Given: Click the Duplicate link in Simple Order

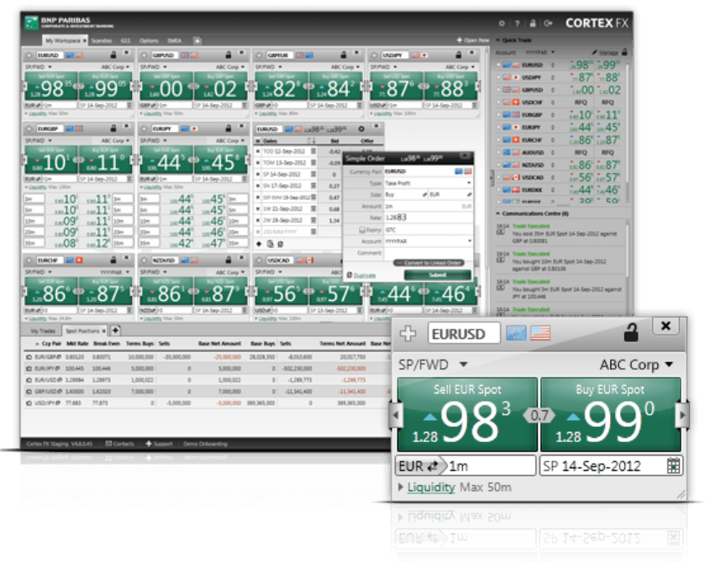Looking at the screenshot, I should click(364, 275).
